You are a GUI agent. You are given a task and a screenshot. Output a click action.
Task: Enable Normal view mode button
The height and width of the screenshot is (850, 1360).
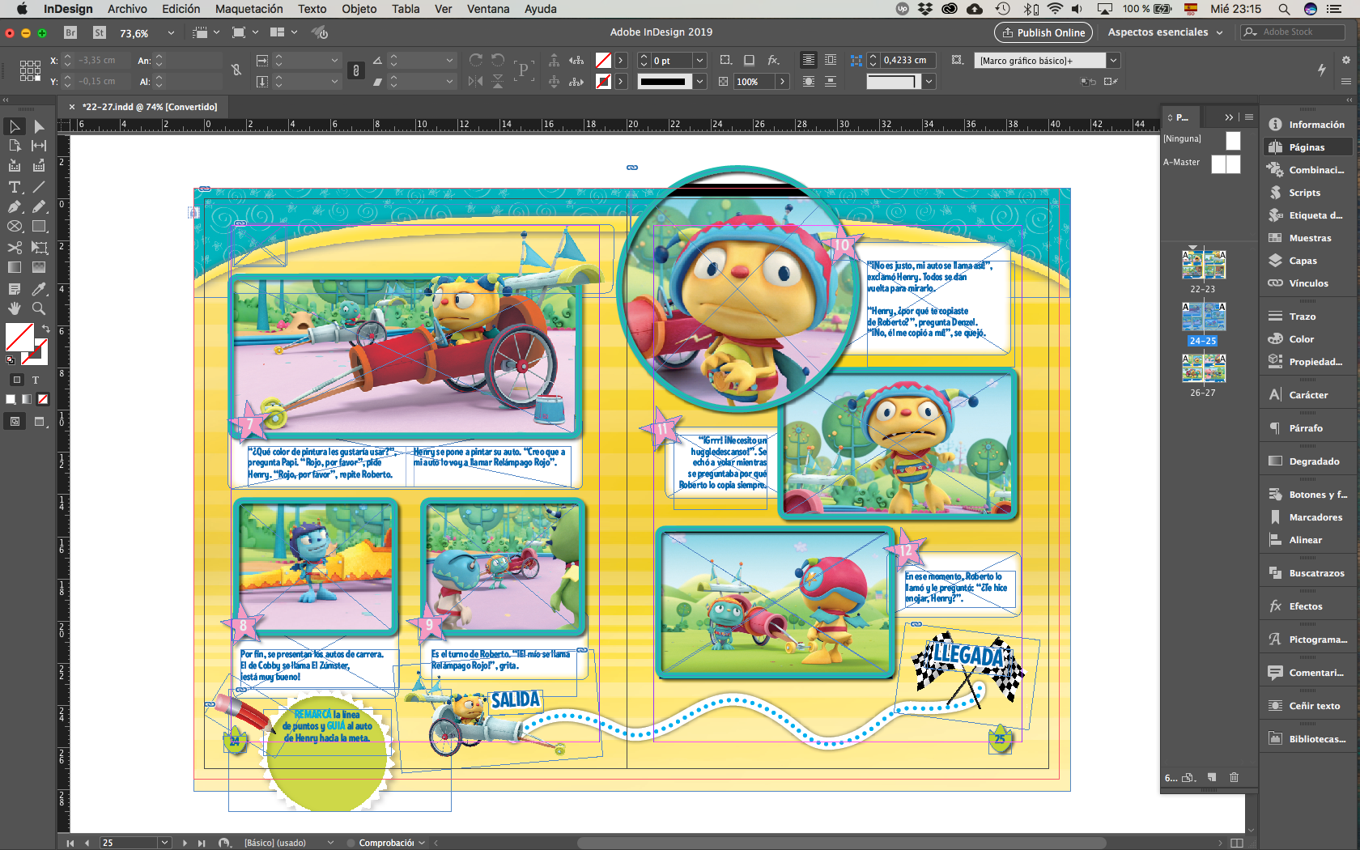pyautogui.click(x=15, y=421)
